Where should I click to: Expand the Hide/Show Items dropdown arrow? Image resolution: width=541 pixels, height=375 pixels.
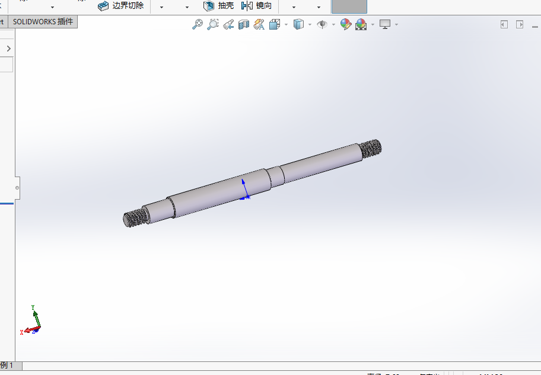[333, 24]
